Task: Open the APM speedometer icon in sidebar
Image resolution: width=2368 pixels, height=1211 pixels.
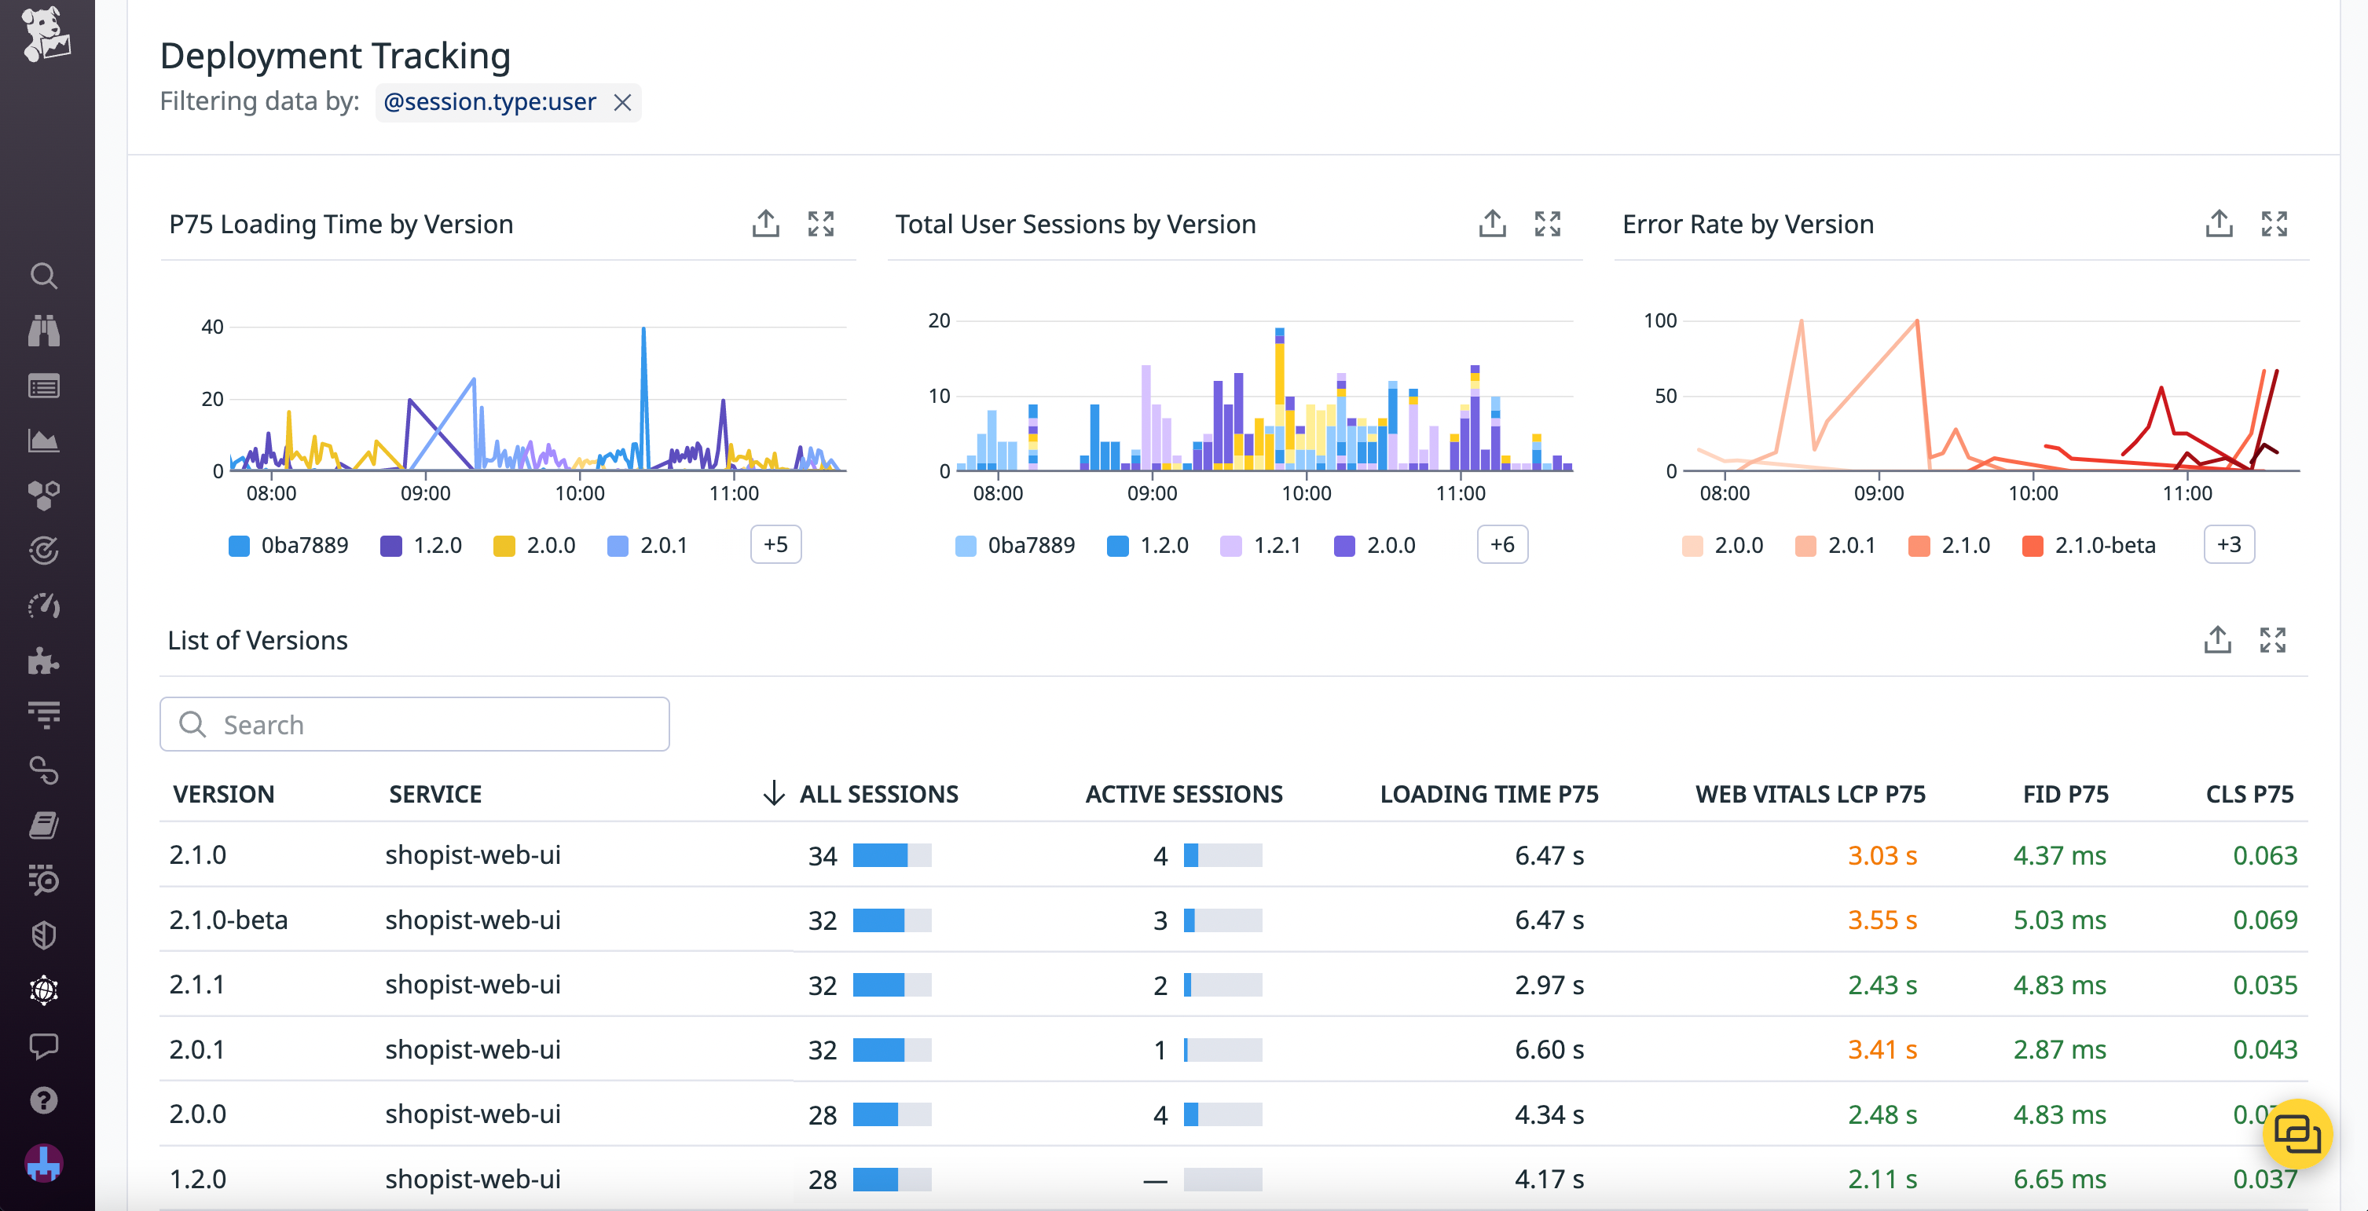Action: (43, 605)
